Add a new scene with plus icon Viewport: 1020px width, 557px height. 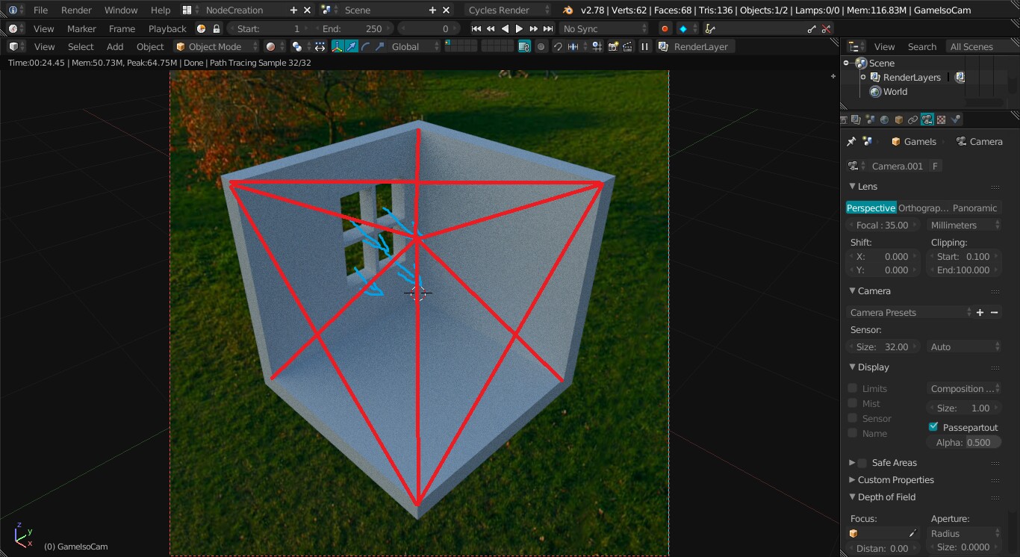point(432,10)
